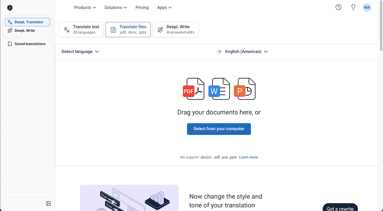Open the MA account avatar

(x=367, y=7)
